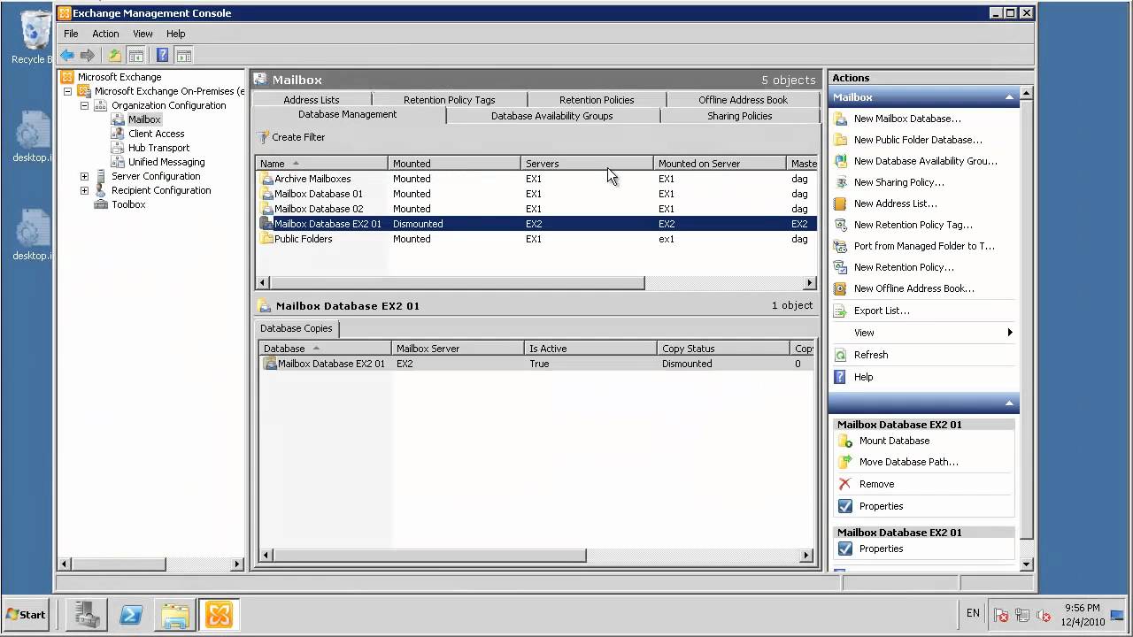Click the New Address List icon
Screen dimensions: 1133x637
pyautogui.click(x=841, y=203)
